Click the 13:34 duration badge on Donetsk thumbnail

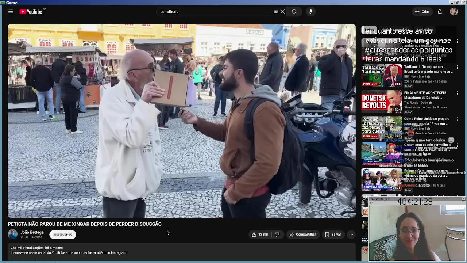click(397, 110)
